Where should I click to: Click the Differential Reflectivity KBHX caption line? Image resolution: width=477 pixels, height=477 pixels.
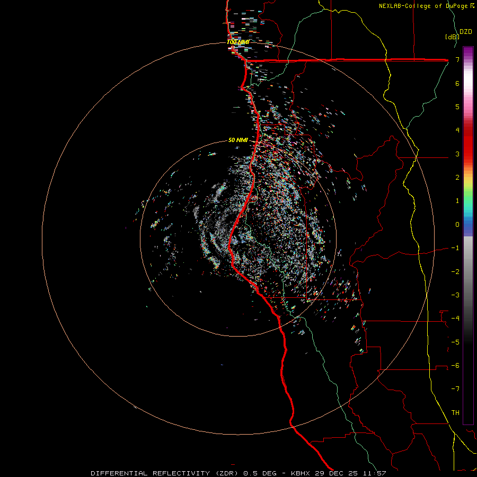coord(238,473)
